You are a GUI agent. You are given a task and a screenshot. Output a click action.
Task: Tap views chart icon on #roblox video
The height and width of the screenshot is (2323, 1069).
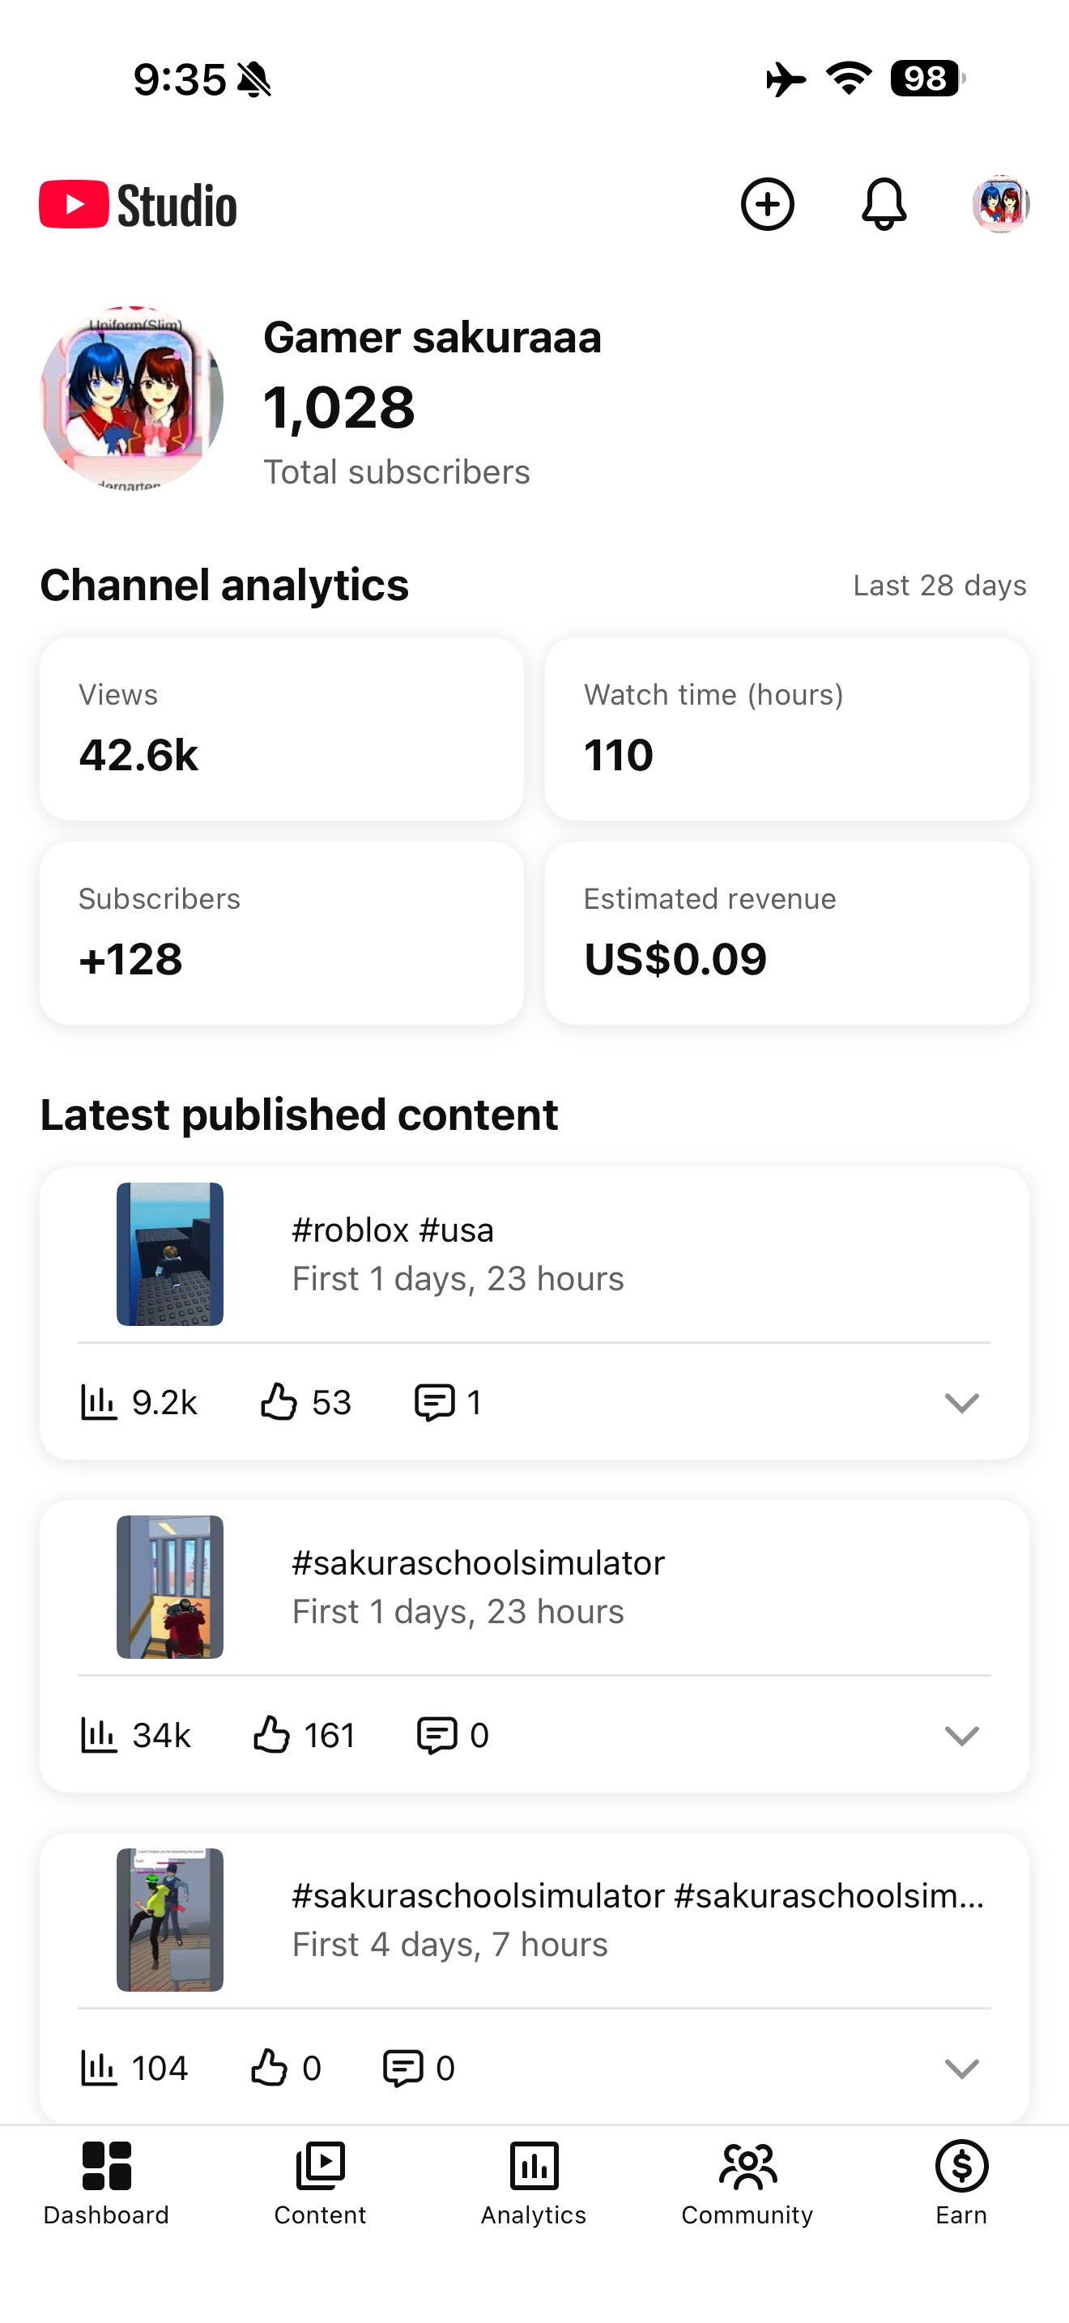click(99, 1402)
